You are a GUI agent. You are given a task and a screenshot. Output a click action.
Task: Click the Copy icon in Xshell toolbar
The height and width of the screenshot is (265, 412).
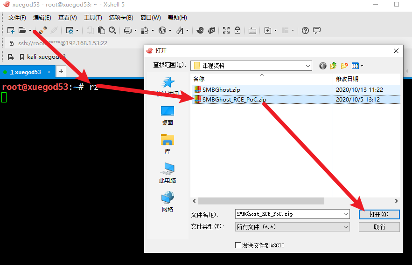click(90, 30)
